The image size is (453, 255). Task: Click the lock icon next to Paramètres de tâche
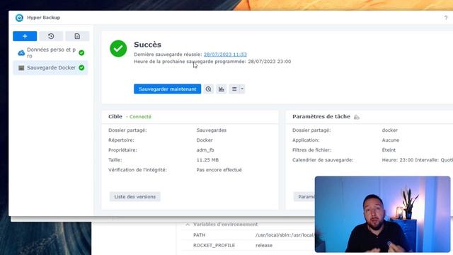tap(357, 117)
